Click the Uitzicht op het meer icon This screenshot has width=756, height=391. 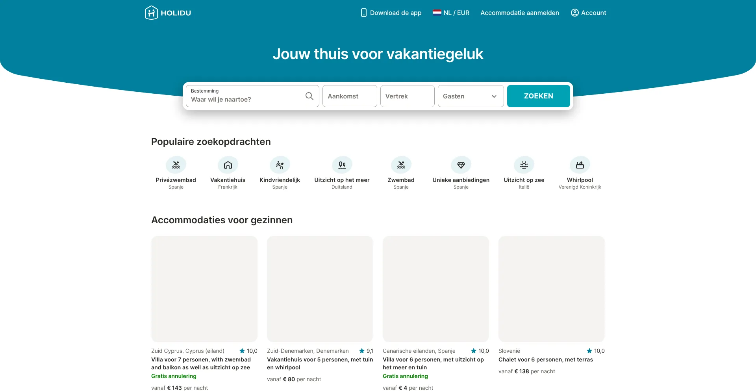tap(342, 165)
